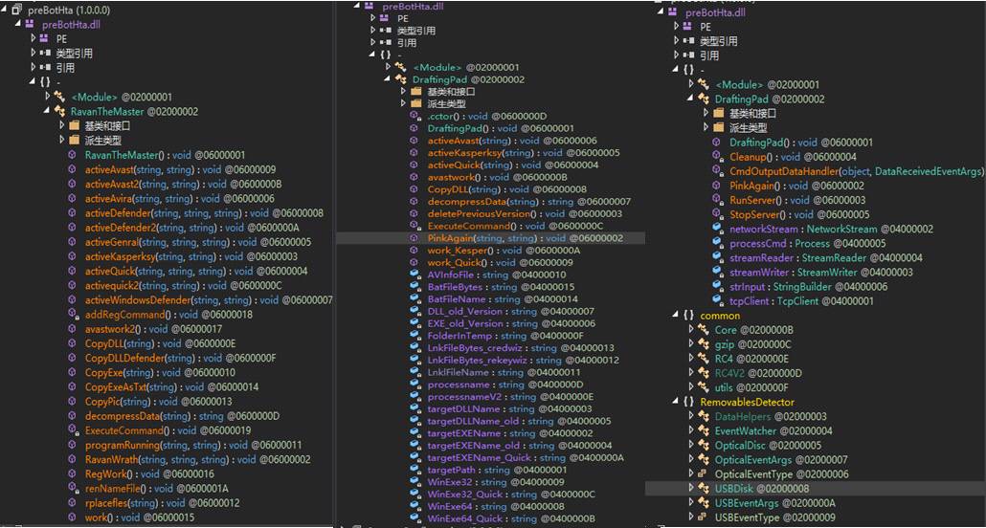Screen dimensions: 986x528
Task: Click the enum icon beside OpticalEventType
Action: click(704, 473)
